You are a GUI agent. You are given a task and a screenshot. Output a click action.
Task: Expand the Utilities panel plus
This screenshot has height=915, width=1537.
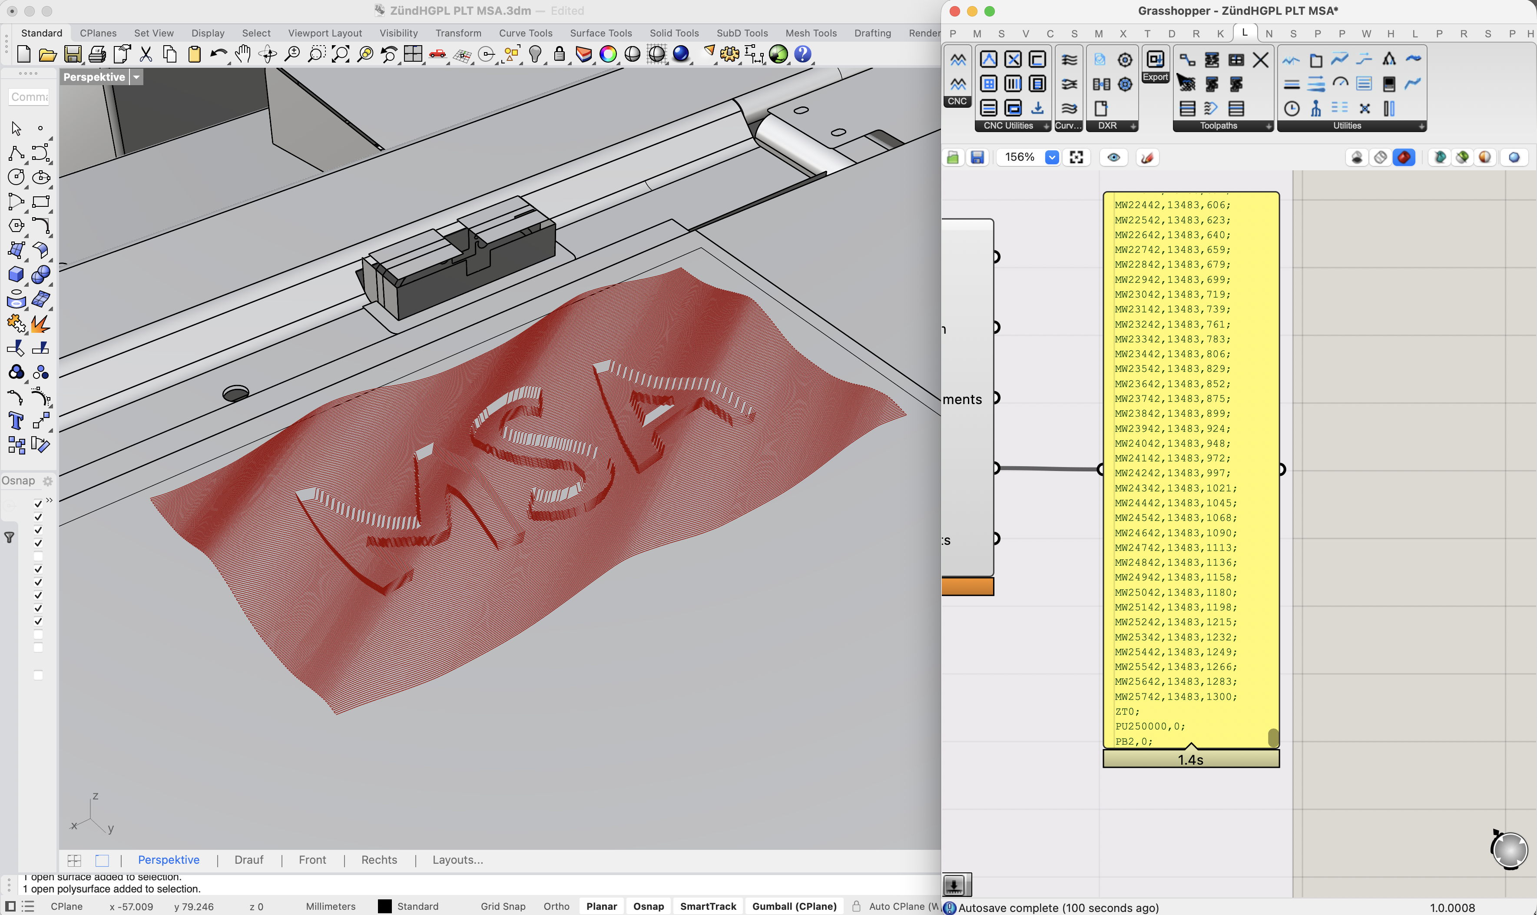pyautogui.click(x=1421, y=126)
